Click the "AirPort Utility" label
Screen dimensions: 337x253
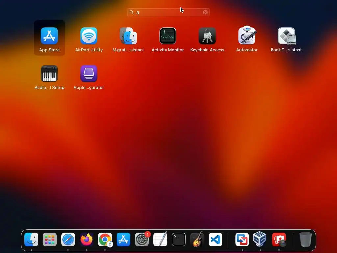click(x=89, y=50)
